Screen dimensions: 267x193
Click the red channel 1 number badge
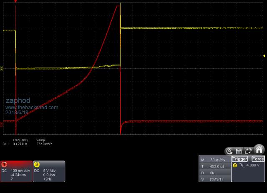[x=4, y=164]
